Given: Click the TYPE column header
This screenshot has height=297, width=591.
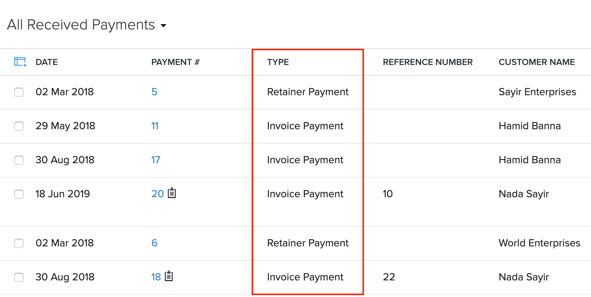Looking at the screenshot, I should click(278, 62).
